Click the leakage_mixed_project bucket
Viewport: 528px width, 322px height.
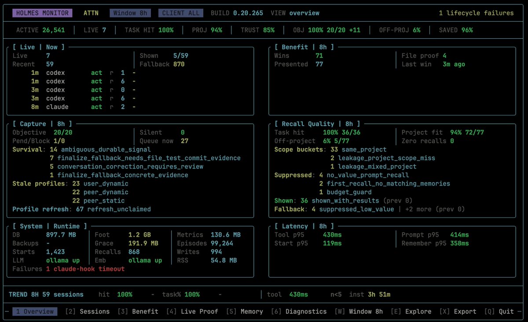click(374, 167)
